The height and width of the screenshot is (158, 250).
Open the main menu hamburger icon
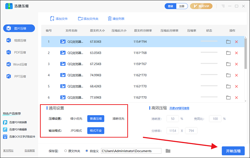223,6
